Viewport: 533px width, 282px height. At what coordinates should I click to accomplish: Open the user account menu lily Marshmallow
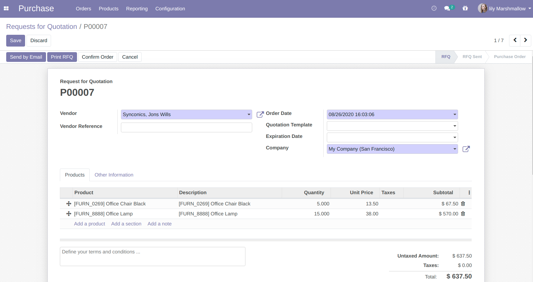[x=505, y=9]
